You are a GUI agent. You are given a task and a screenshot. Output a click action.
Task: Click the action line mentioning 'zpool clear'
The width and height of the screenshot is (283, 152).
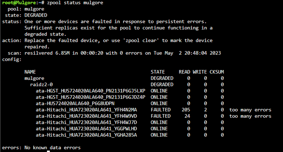point(107,41)
